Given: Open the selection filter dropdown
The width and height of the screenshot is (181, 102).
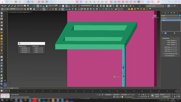Looking at the screenshot, I should (x=20, y=6).
